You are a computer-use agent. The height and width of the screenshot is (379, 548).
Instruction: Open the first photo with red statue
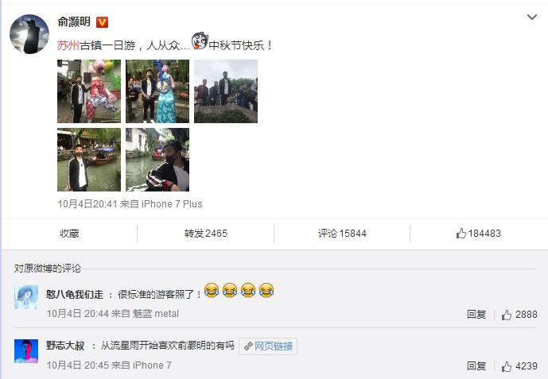click(x=89, y=91)
